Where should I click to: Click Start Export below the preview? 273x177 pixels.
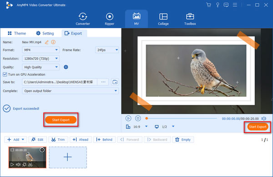click(x=258, y=127)
